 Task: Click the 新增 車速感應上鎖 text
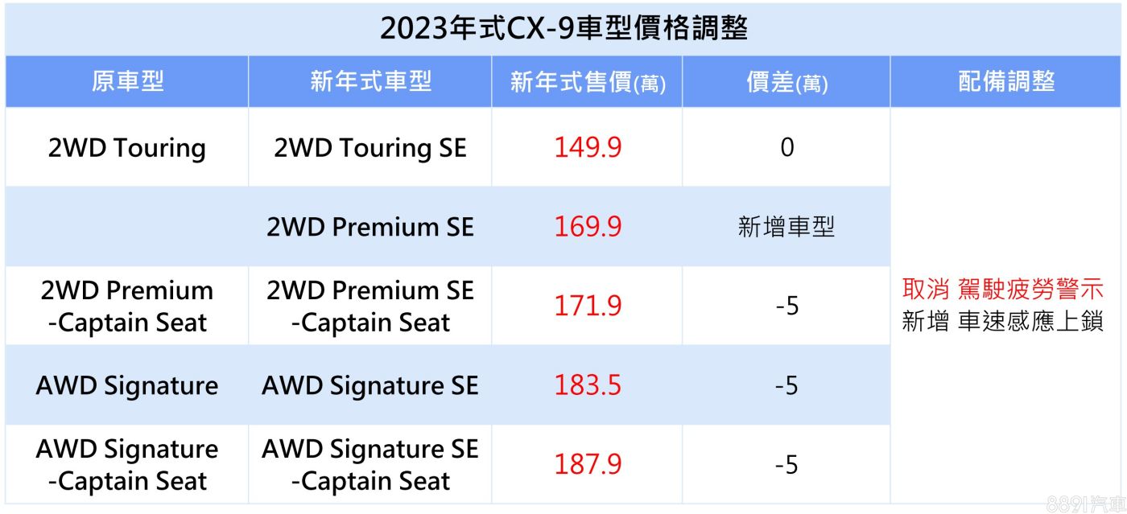[1002, 322]
